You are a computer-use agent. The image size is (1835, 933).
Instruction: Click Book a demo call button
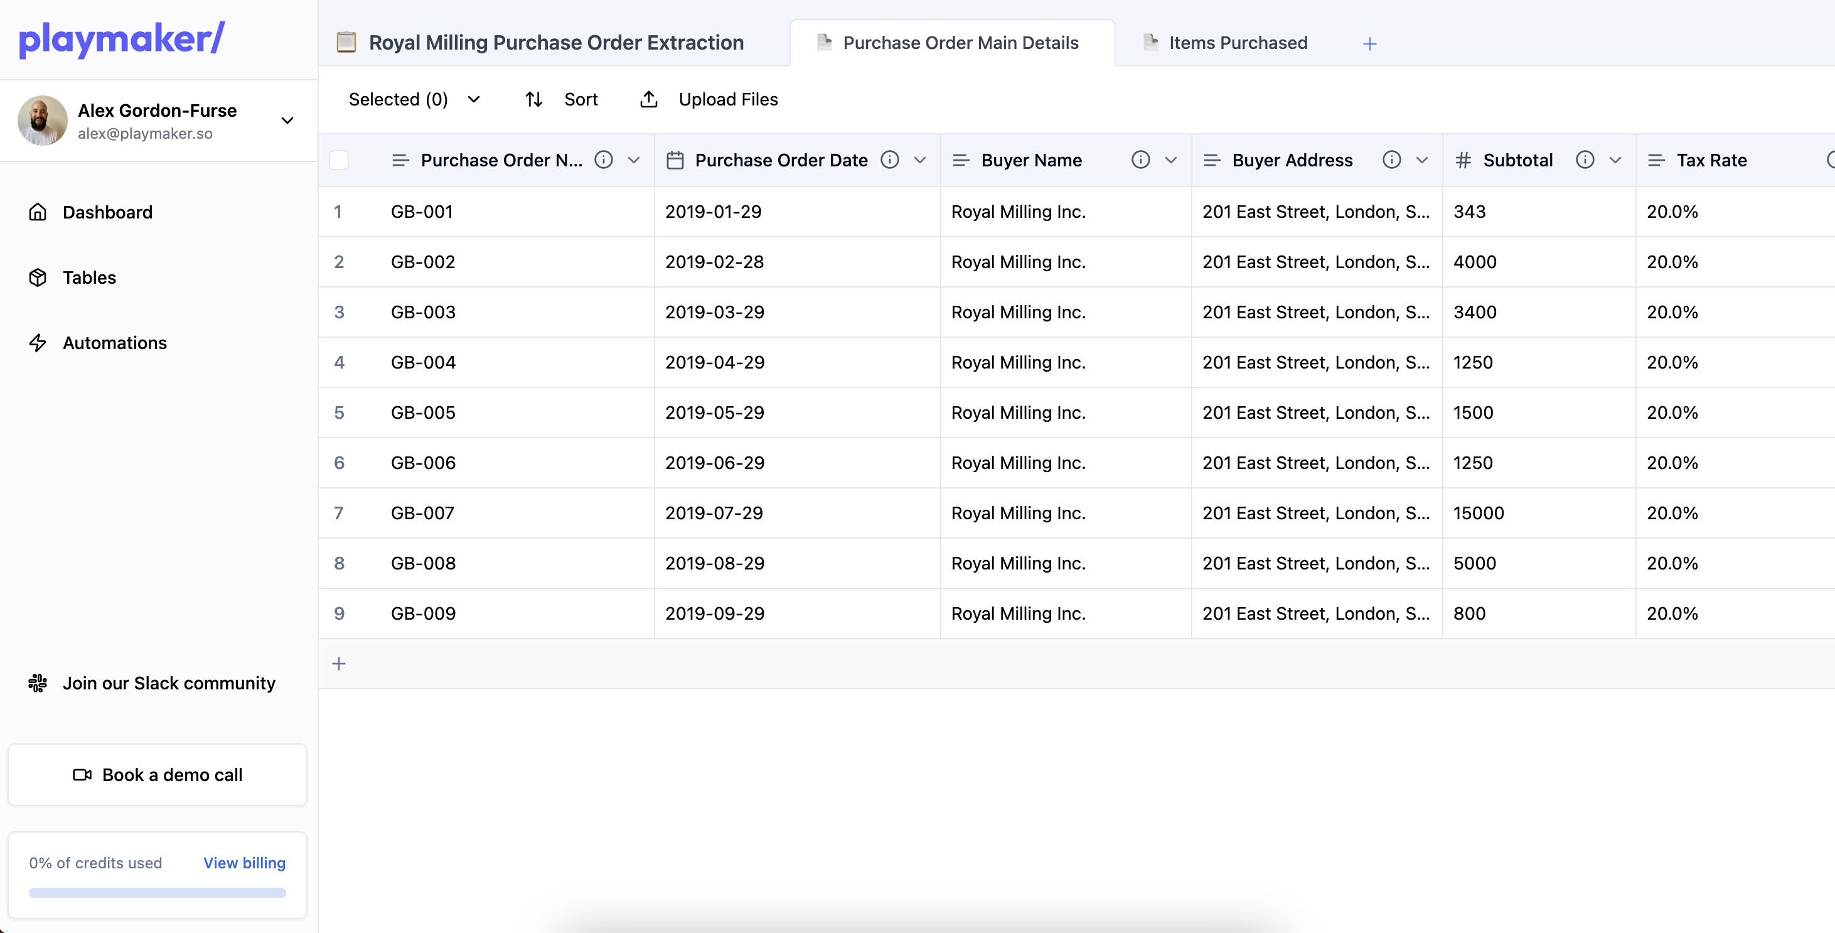point(158,775)
